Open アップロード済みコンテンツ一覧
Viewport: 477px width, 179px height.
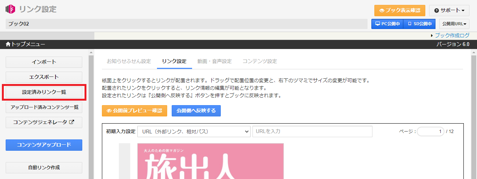coord(44,107)
